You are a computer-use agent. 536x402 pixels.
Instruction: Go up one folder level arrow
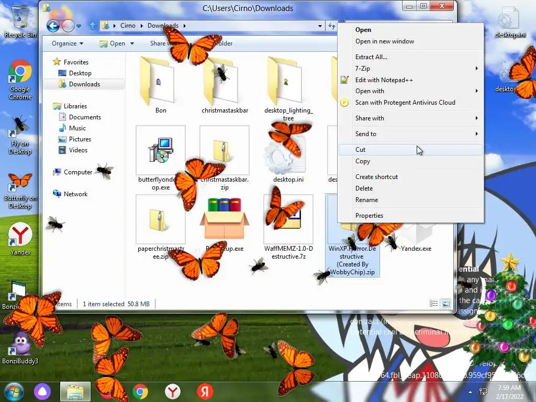[x=92, y=26]
